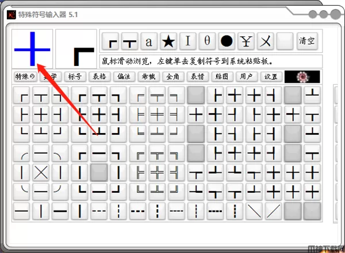Screen dimensions: 345x253
Task: Copy the backslash diagonal ╲ line symbol
Action: (254, 211)
